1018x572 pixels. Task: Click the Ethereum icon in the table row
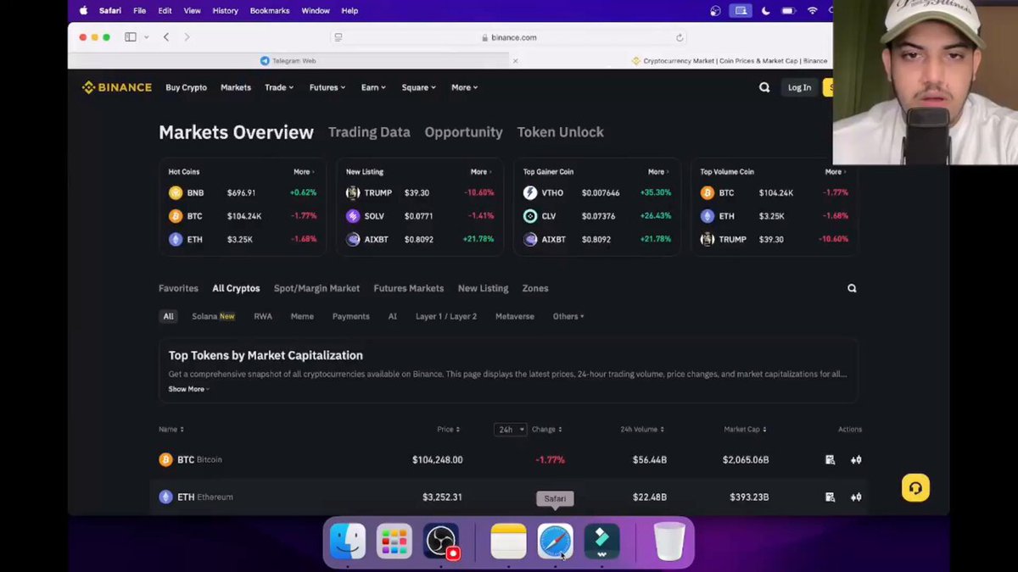tap(165, 497)
